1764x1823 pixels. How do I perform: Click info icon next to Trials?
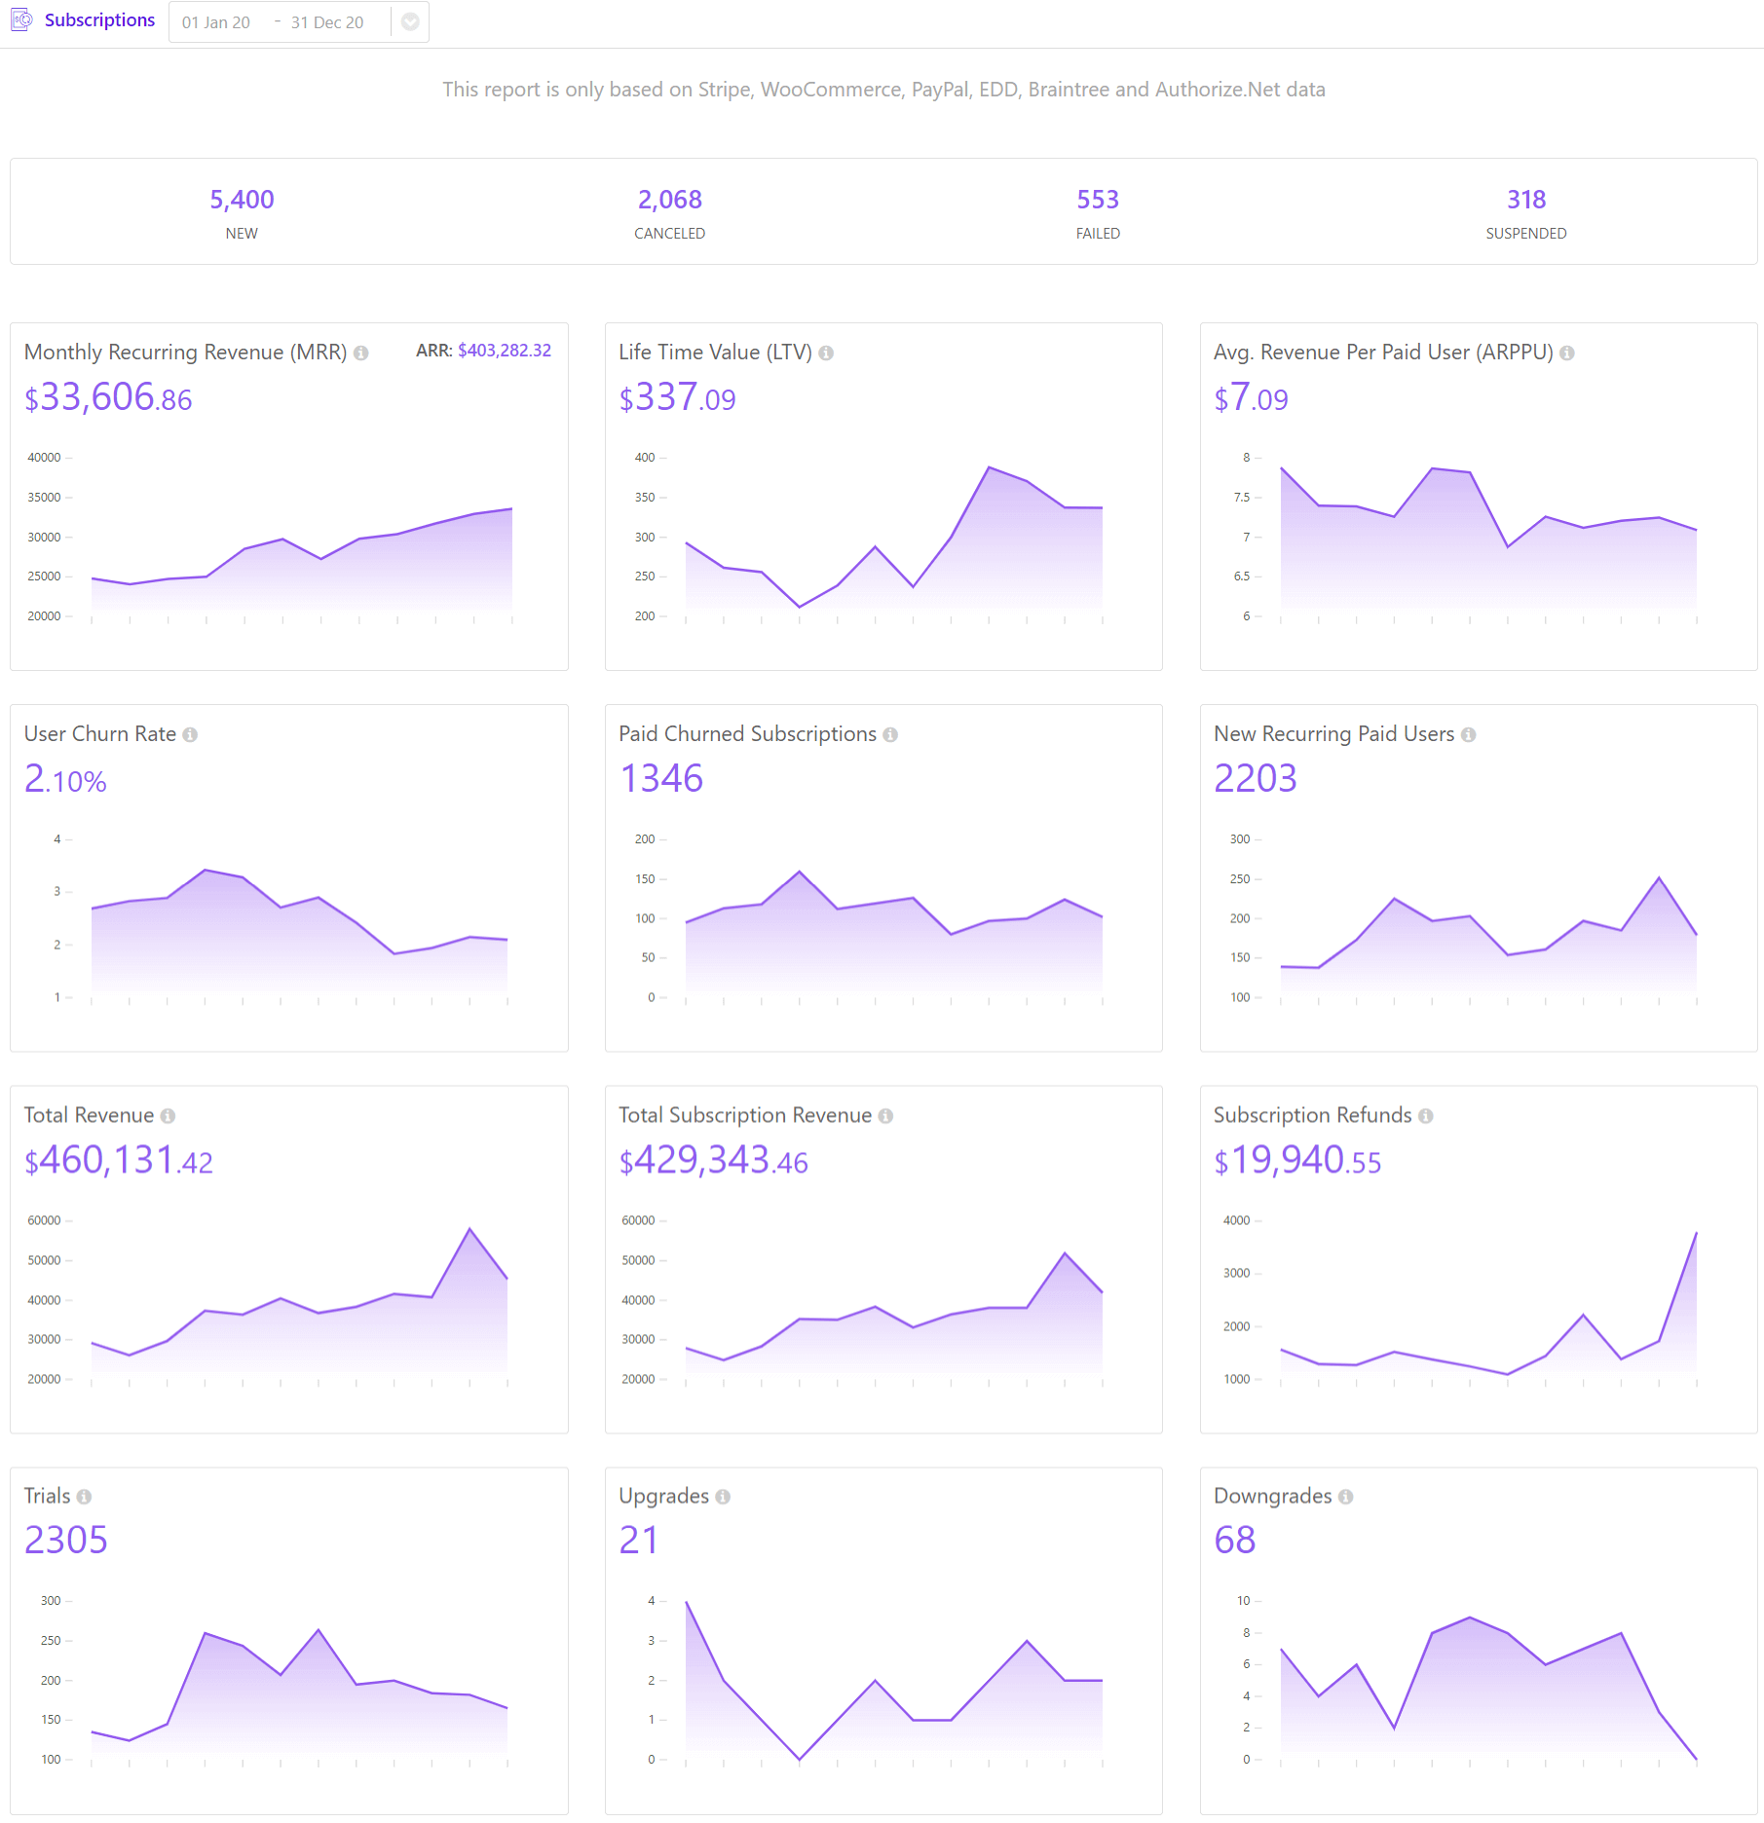84,1497
